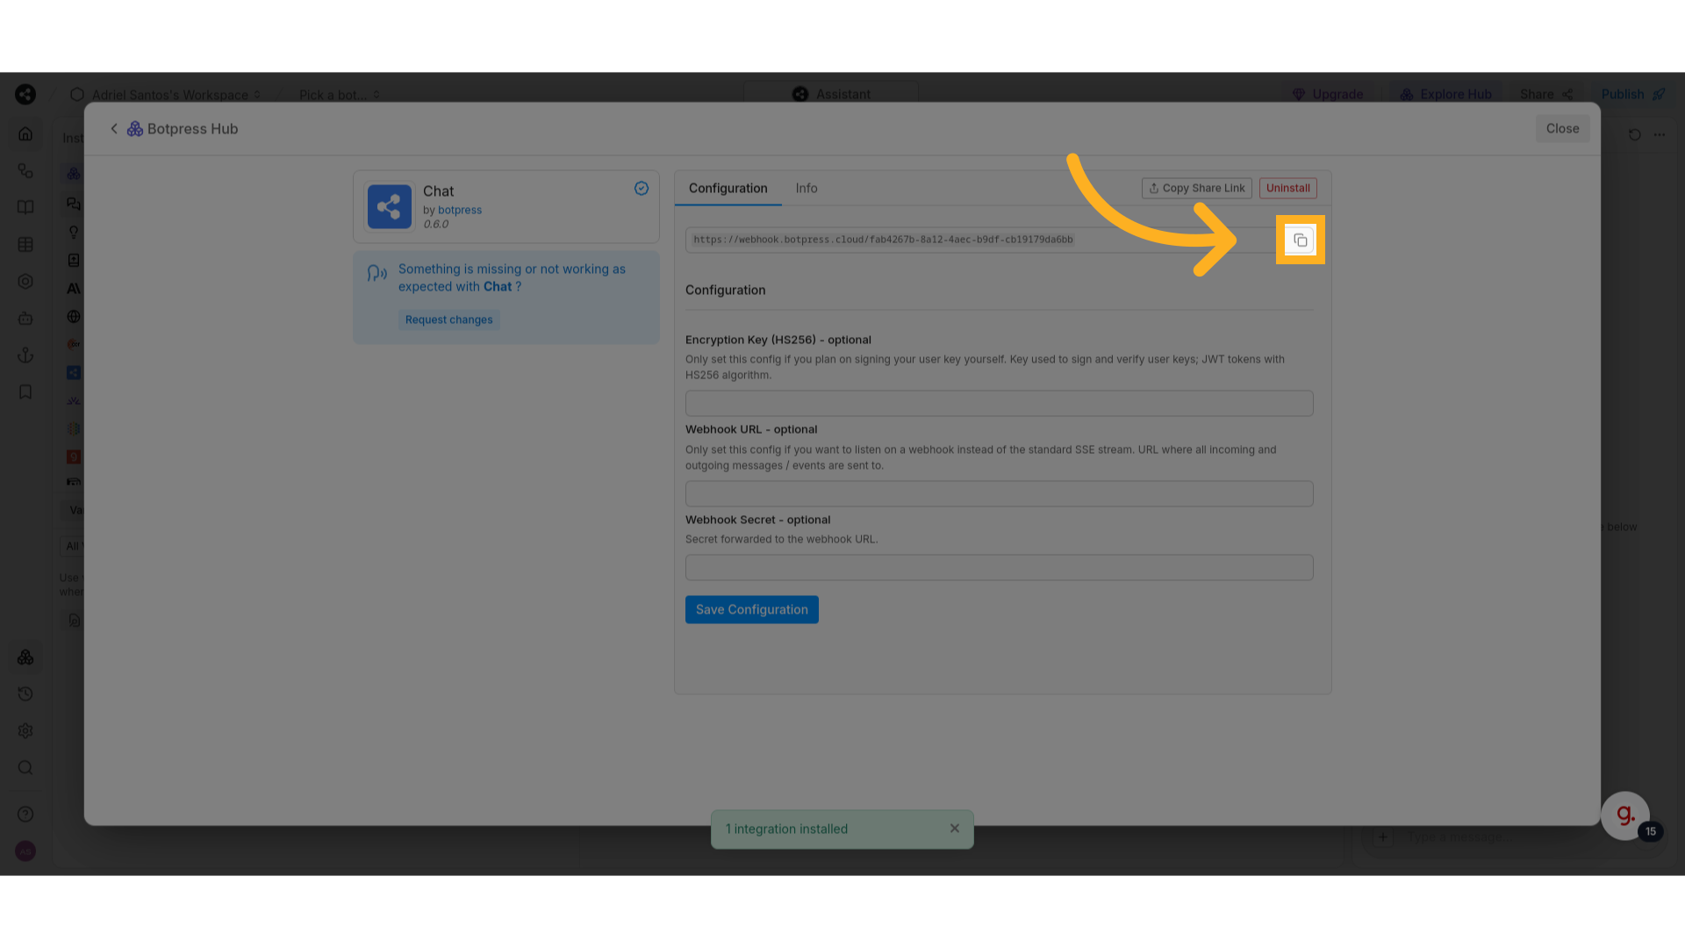Expand Adriel Santos's Workspace dropdown
Image resolution: width=1685 pixels, height=948 pixels.
166,95
